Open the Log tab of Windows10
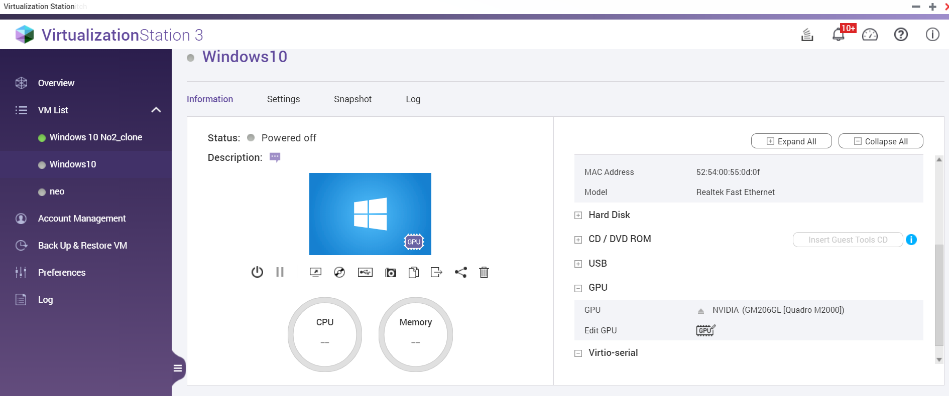 tap(413, 99)
